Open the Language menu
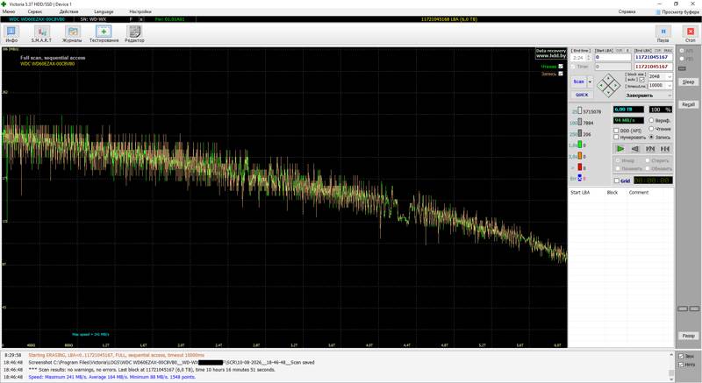The width and height of the screenshot is (702, 383). (x=104, y=11)
